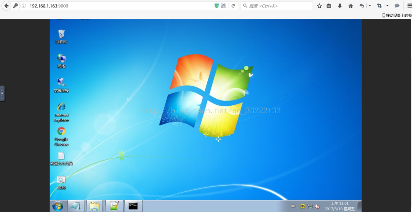The height and width of the screenshot is (212, 412).
Task: Select the 回收站 recycle bin desktop icon
Action: pyautogui.click(x=61, y=36)
